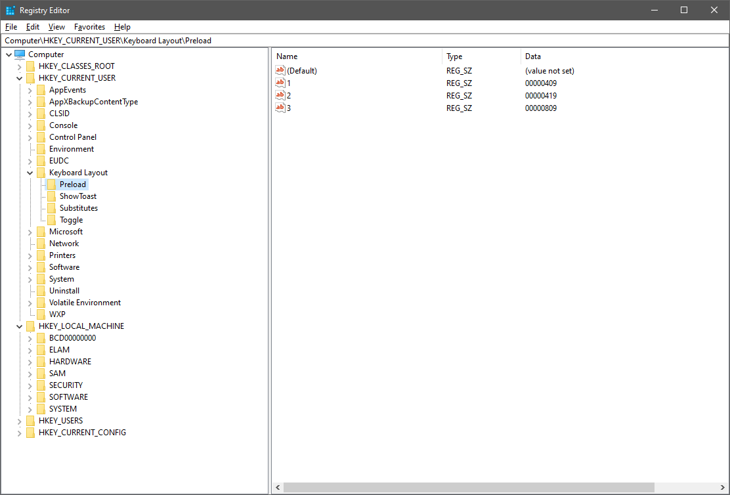
Task: Click the Microsoft folder icon
Action: click(x=41, y=232)
